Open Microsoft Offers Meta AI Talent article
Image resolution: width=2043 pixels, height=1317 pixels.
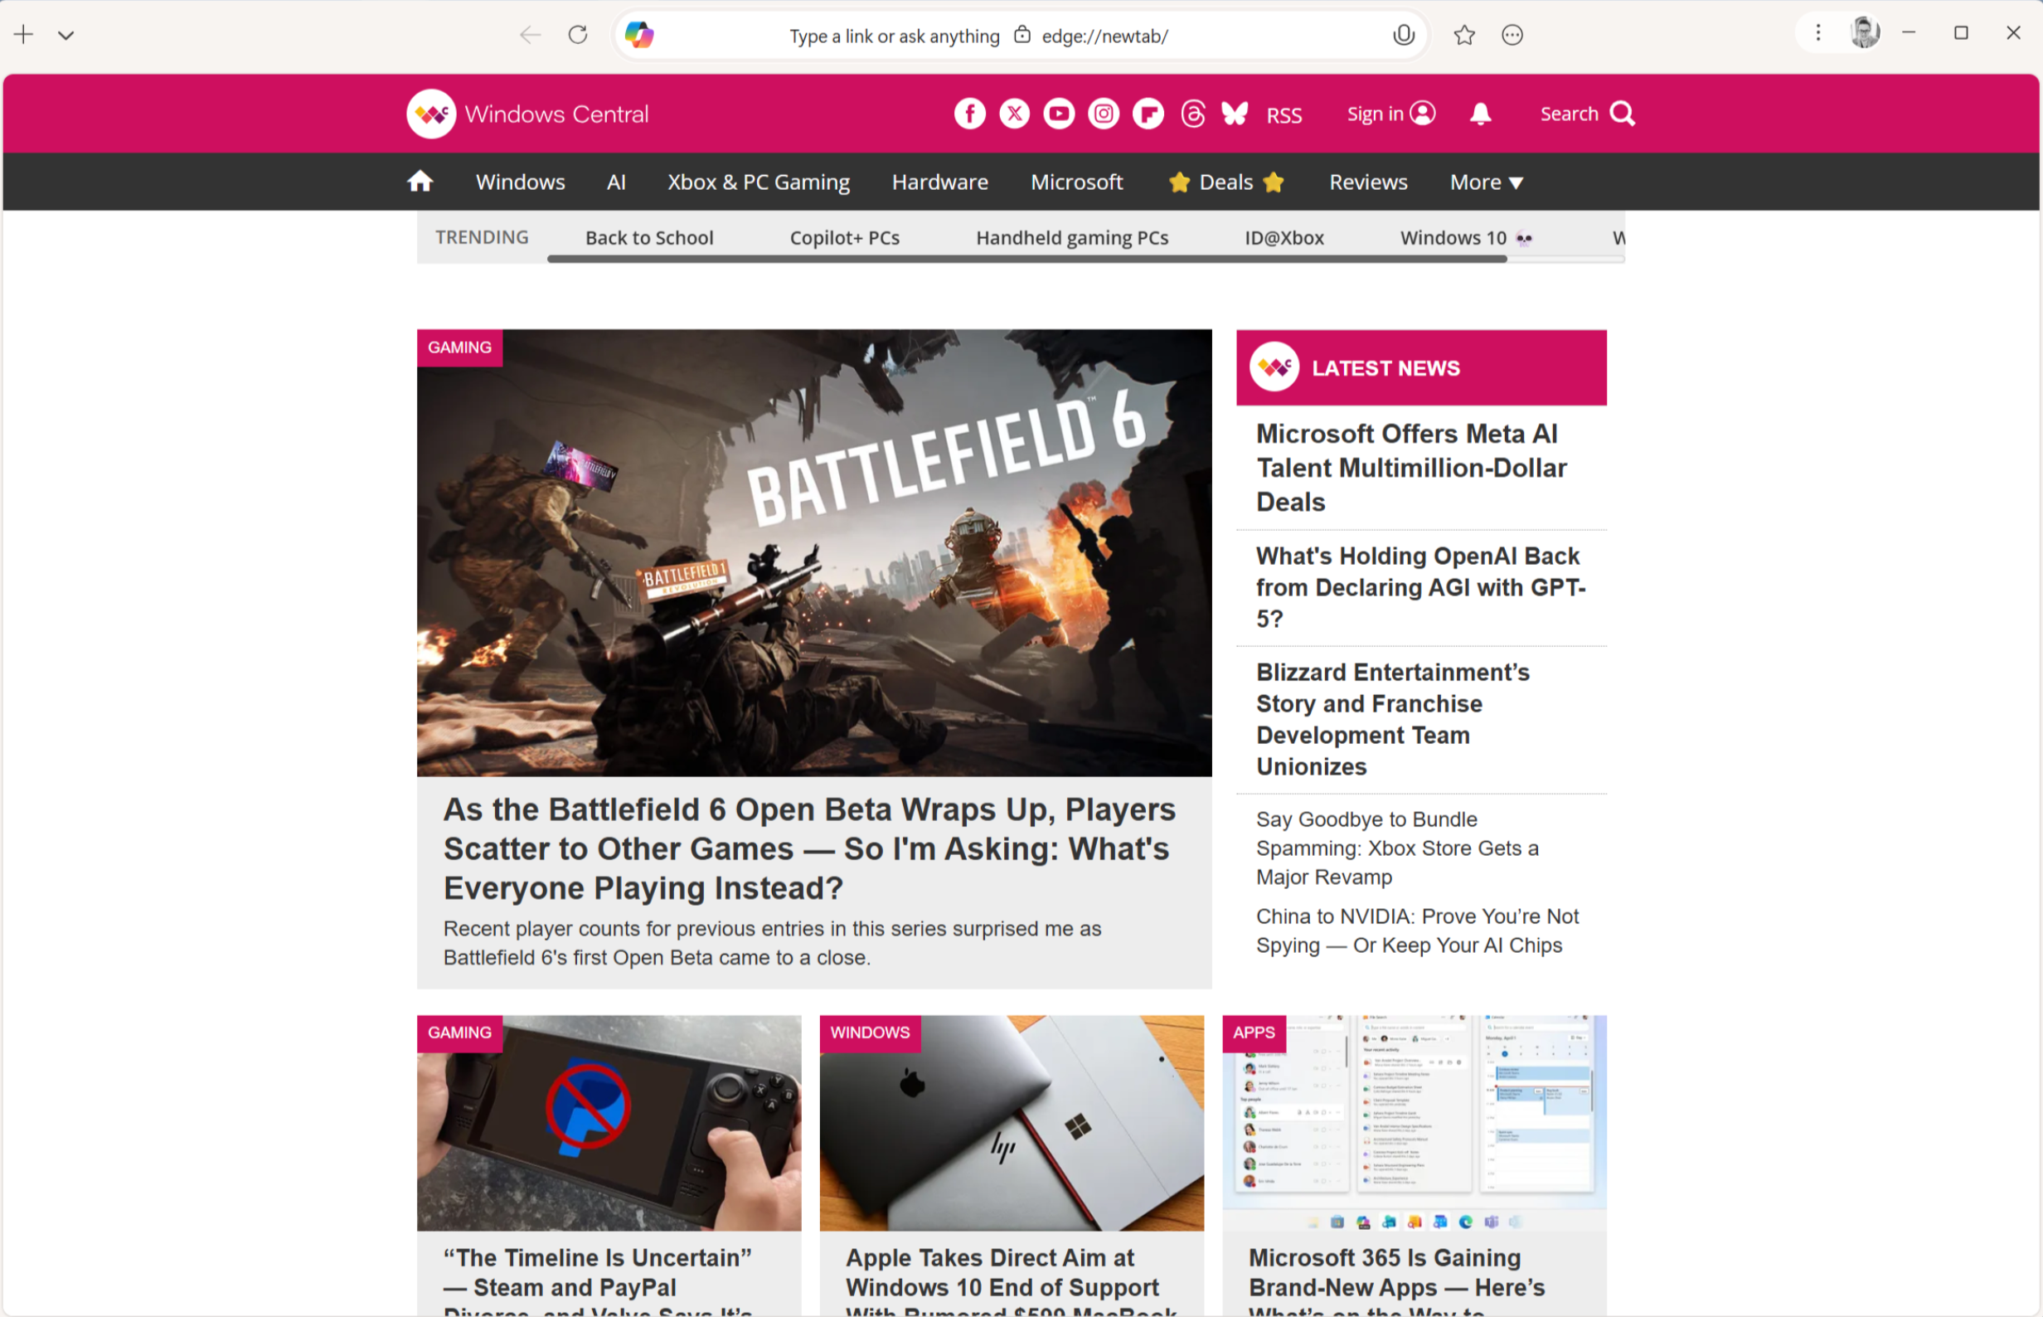1411,468
